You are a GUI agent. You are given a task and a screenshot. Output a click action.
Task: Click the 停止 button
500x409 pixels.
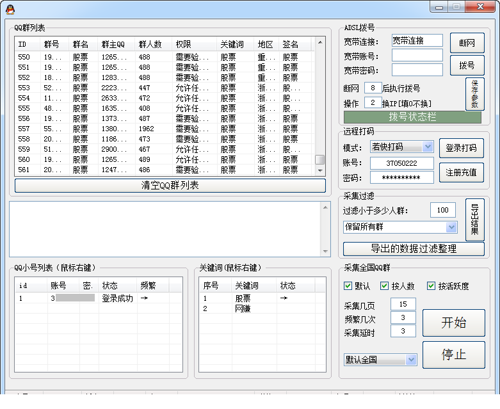pos(454,355)
